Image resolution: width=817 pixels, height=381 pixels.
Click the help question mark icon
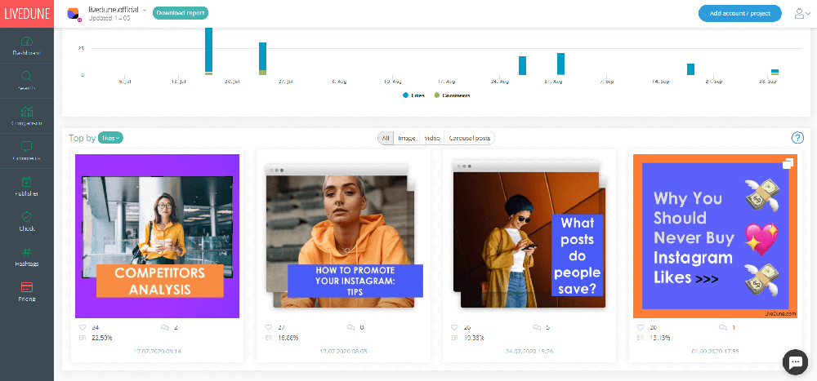point(797,138)
